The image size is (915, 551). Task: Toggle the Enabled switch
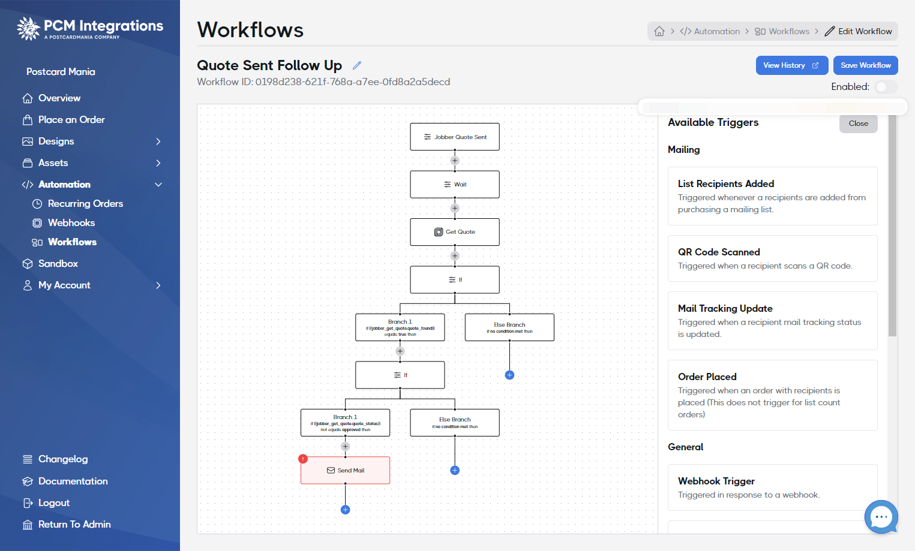point(886,87)
